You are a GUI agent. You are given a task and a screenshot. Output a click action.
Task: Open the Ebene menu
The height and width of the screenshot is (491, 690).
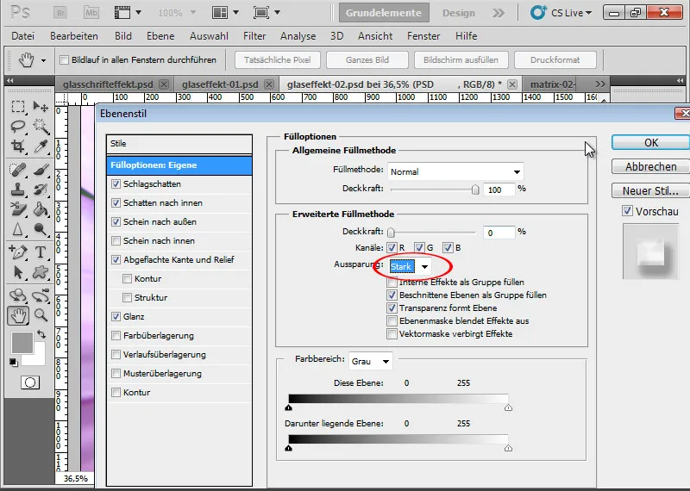tap(160, 36)
